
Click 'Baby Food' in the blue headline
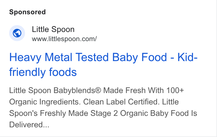140,58
